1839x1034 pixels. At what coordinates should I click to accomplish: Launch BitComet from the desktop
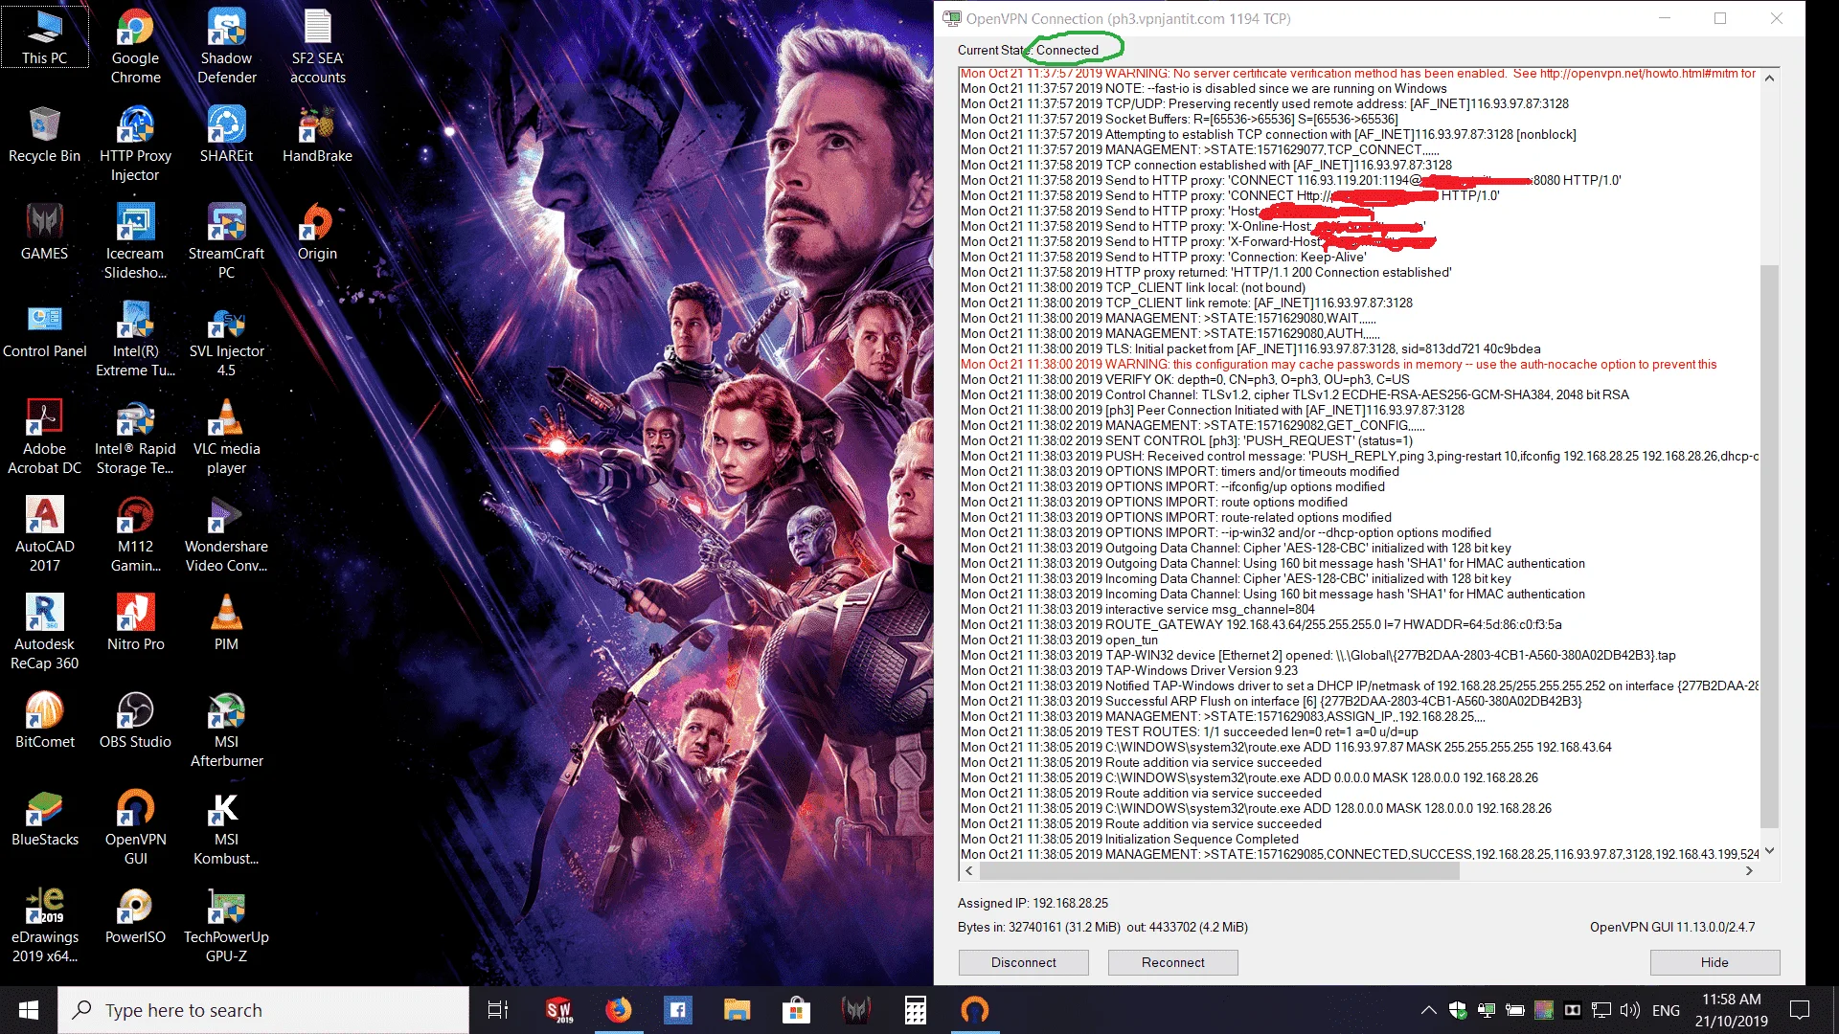click(x=44, y=722)
